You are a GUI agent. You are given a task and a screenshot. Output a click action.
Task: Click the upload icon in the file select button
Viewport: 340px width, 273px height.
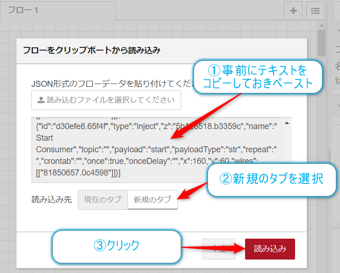[41, 100]
